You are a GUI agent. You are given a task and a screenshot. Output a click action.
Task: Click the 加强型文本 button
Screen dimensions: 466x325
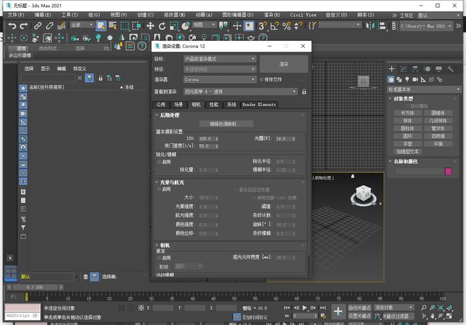point(408,151)
